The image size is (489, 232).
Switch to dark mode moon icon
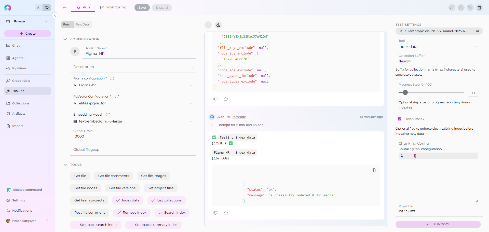click(x=39, y=8)
